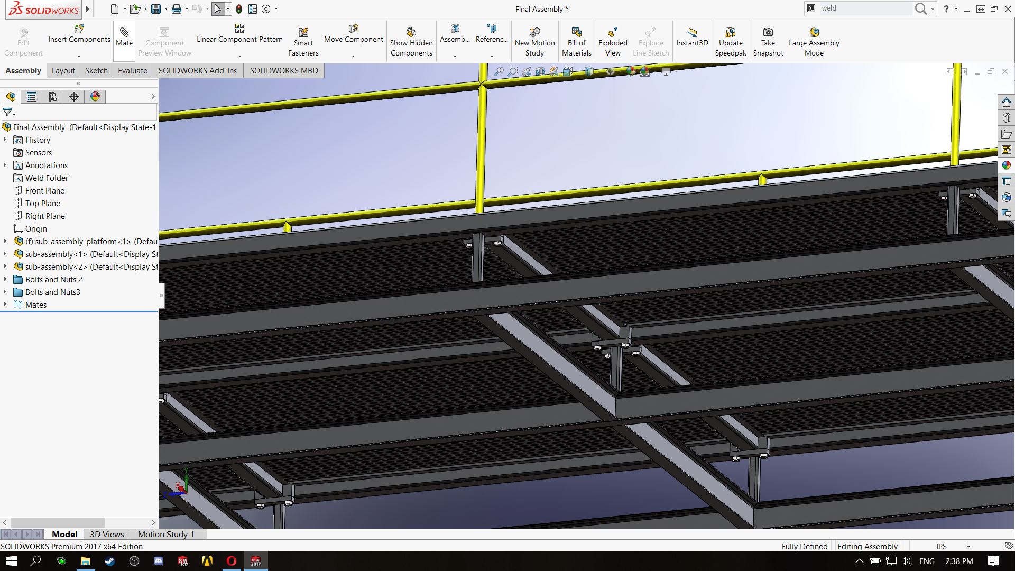Click Take Snapshot icon

click(768, 42)
